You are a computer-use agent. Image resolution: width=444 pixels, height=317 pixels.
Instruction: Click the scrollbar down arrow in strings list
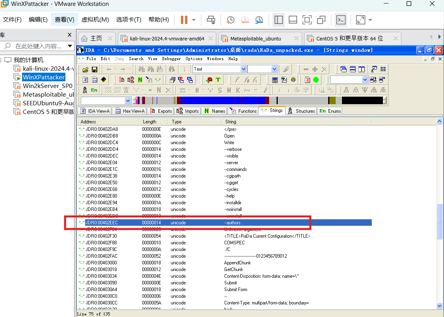pos(440,306)
